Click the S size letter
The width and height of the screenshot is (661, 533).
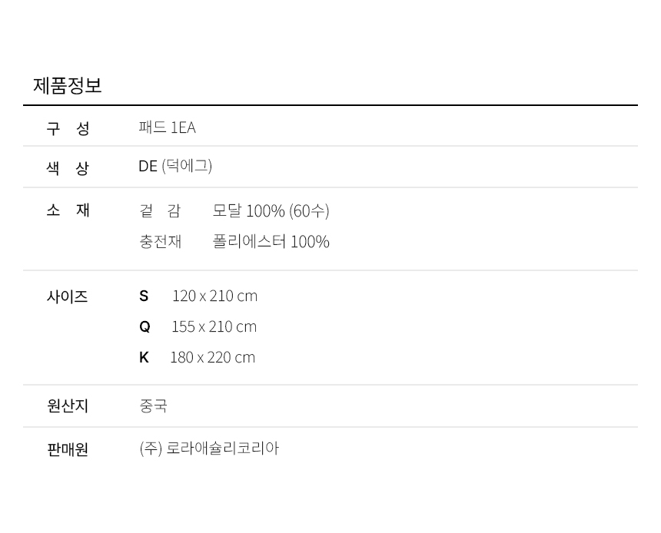[144, 296]
